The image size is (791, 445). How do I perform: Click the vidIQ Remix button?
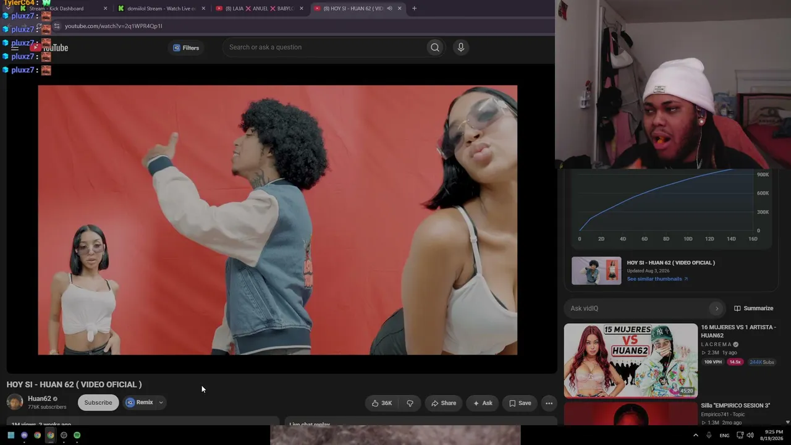coord(139,402)
